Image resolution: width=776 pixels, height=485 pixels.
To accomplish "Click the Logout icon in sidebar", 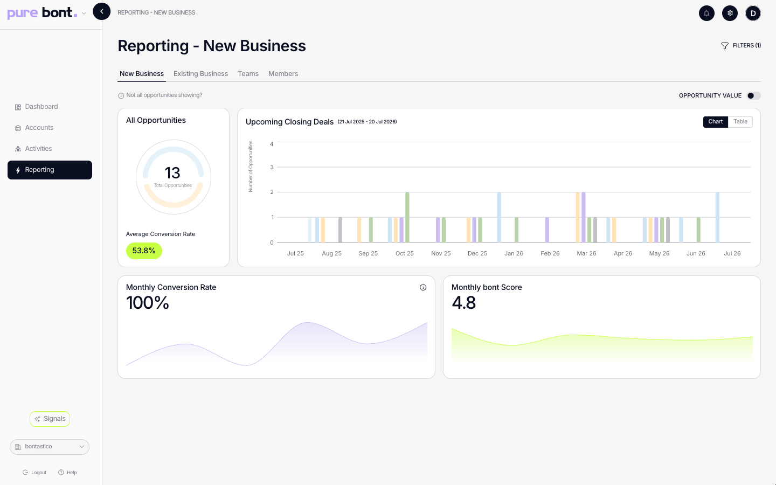I will (25, 473).
